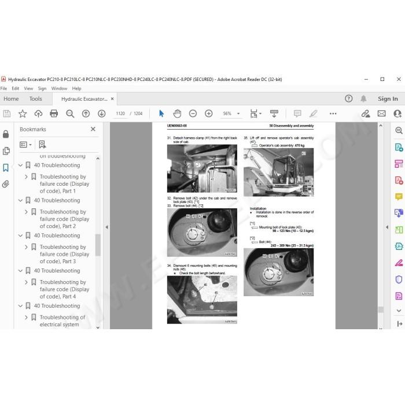Screen dimensions: 405x405
Task: Open the Window menu
Action: point(59,89)
